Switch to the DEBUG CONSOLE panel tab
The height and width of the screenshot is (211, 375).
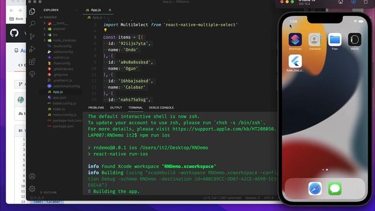[161, 108]
